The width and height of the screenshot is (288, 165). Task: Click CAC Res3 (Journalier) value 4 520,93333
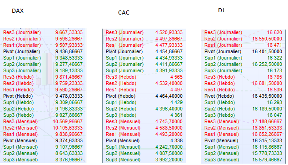[169, 33]
